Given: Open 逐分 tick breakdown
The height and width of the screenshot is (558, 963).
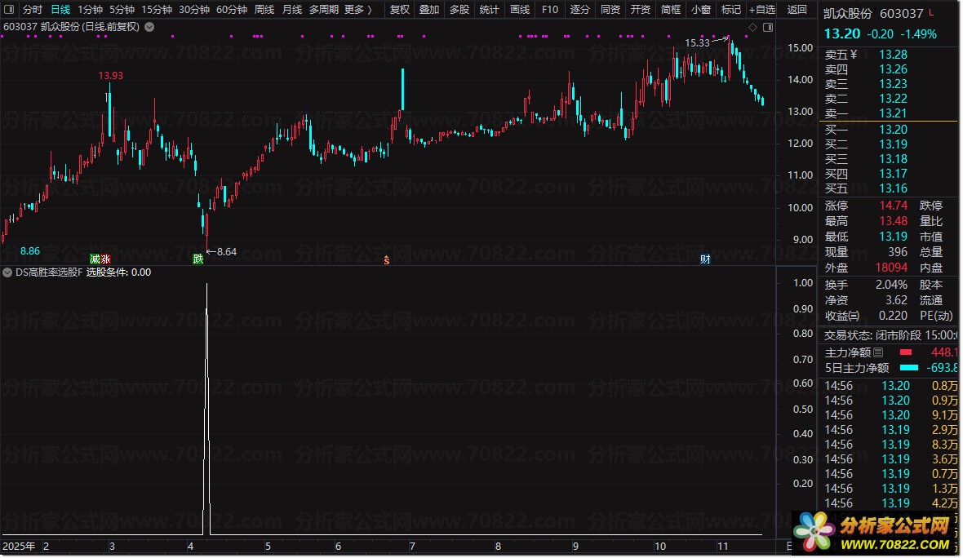Looking at the screenshot, I should point(579,9).
